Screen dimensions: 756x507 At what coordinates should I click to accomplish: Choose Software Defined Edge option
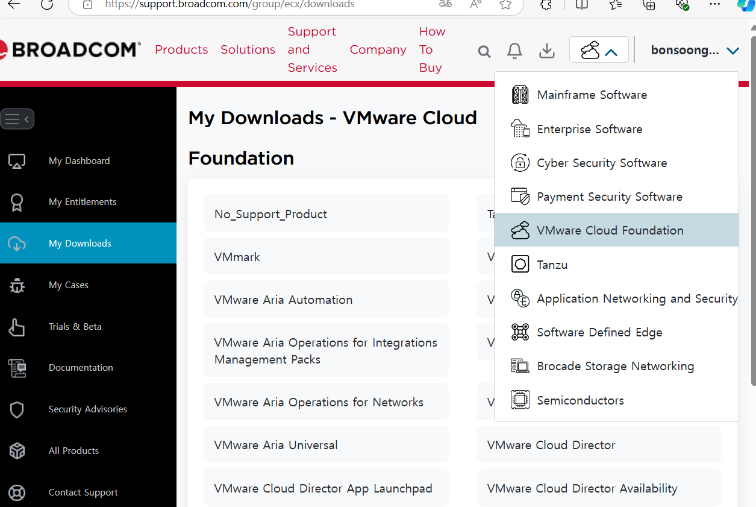pos(616,332)
